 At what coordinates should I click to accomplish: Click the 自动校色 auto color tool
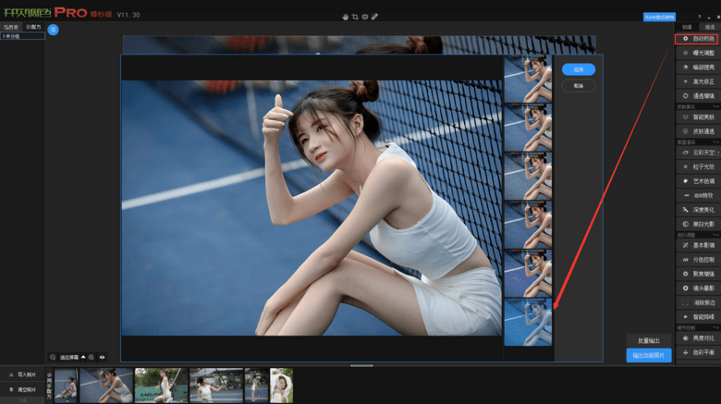pyautogui.click(x=697, y=40)
